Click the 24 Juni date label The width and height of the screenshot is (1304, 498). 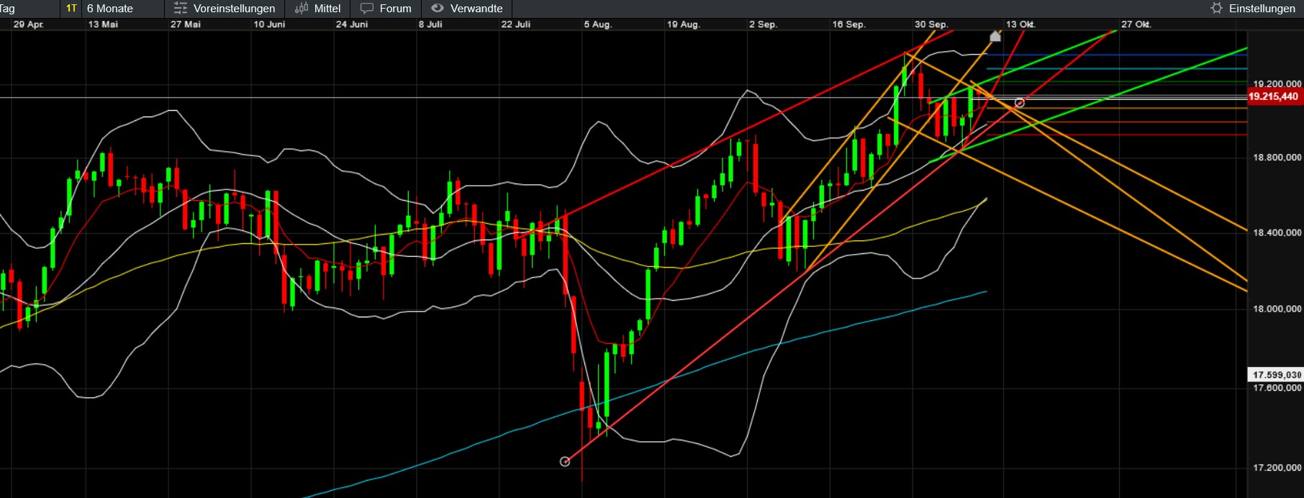point(352,24)
